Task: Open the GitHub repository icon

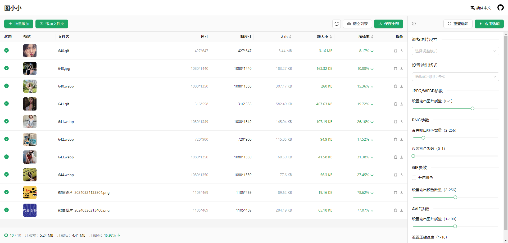Action: pyautogui.click(x=500, y=8)
